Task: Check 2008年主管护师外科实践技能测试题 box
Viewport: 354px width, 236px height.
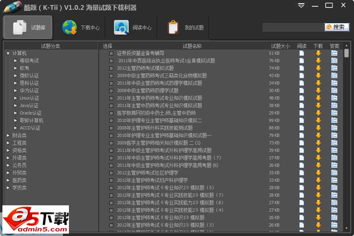Action: [x=111, y=128]
